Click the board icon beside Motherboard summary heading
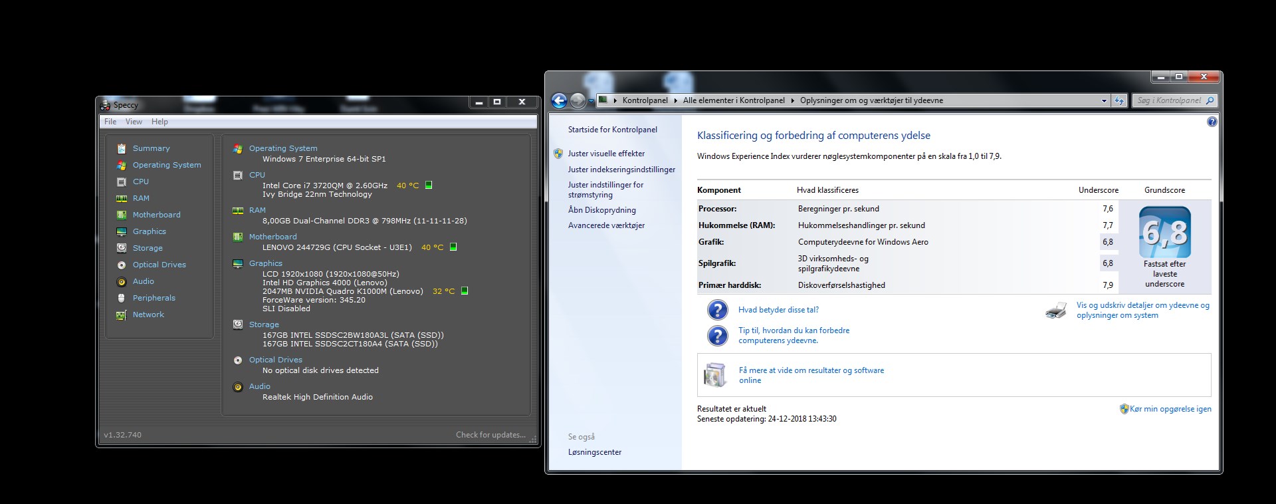Viewport: 1276px width, 504px height. (x=238, y=237)
